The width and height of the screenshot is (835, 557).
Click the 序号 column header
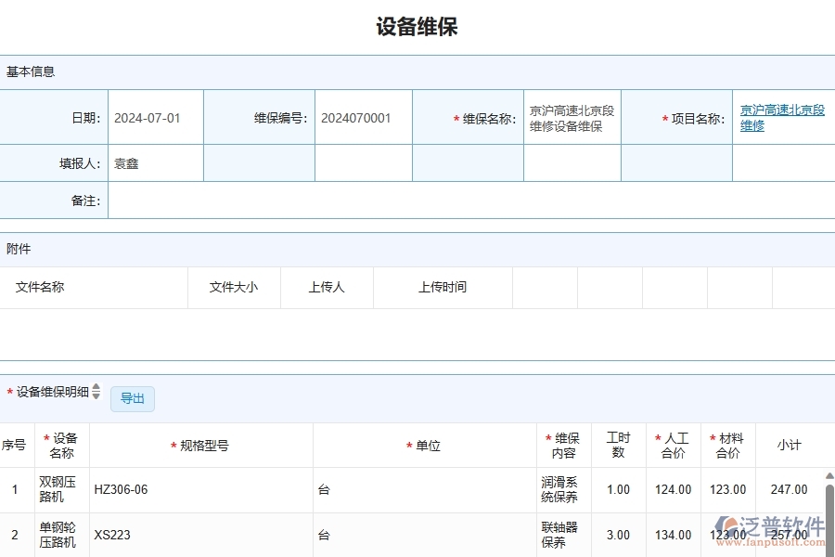point(15,445)
